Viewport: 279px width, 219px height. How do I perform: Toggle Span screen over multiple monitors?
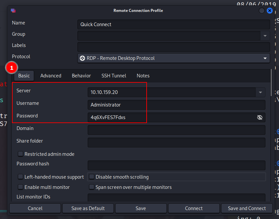tap(92, 187)
